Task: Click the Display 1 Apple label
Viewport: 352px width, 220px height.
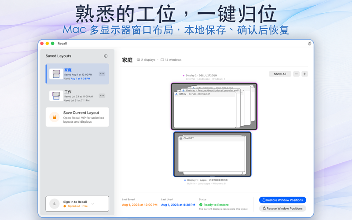Action: [x=207, y=180]
